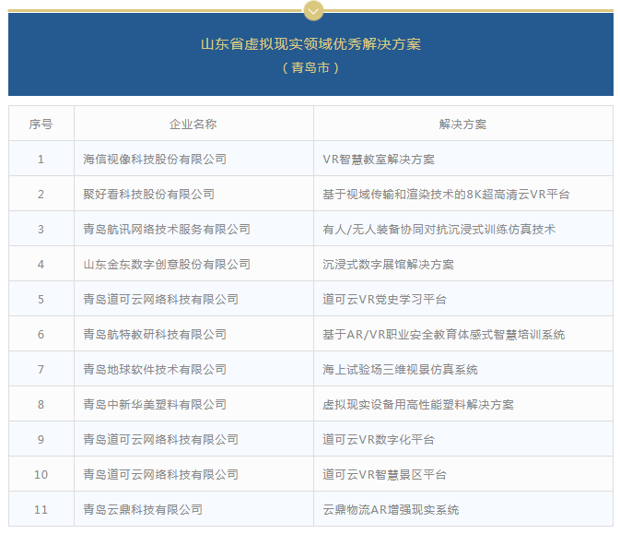This screenshot has height=534, width=620.
Task: Select the 海上试验场三维视景仿真系统 cell
Action: [400, 369]
